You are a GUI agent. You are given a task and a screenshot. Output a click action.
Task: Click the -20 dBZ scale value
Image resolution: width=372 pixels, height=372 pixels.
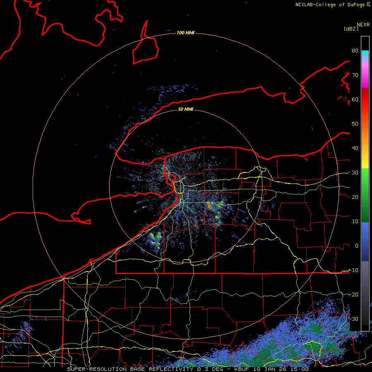pos(353,294)
